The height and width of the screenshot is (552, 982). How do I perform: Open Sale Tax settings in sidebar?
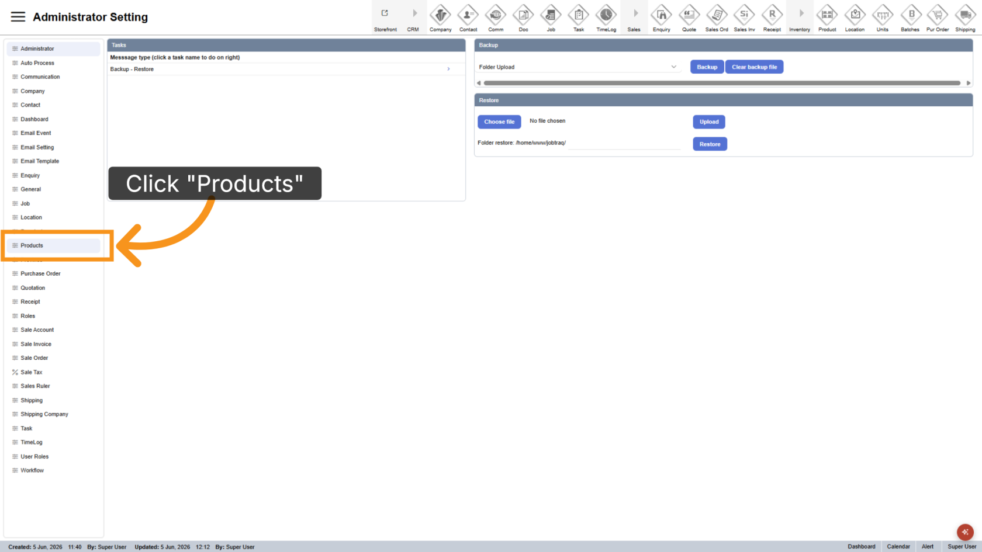pos(53,372)
